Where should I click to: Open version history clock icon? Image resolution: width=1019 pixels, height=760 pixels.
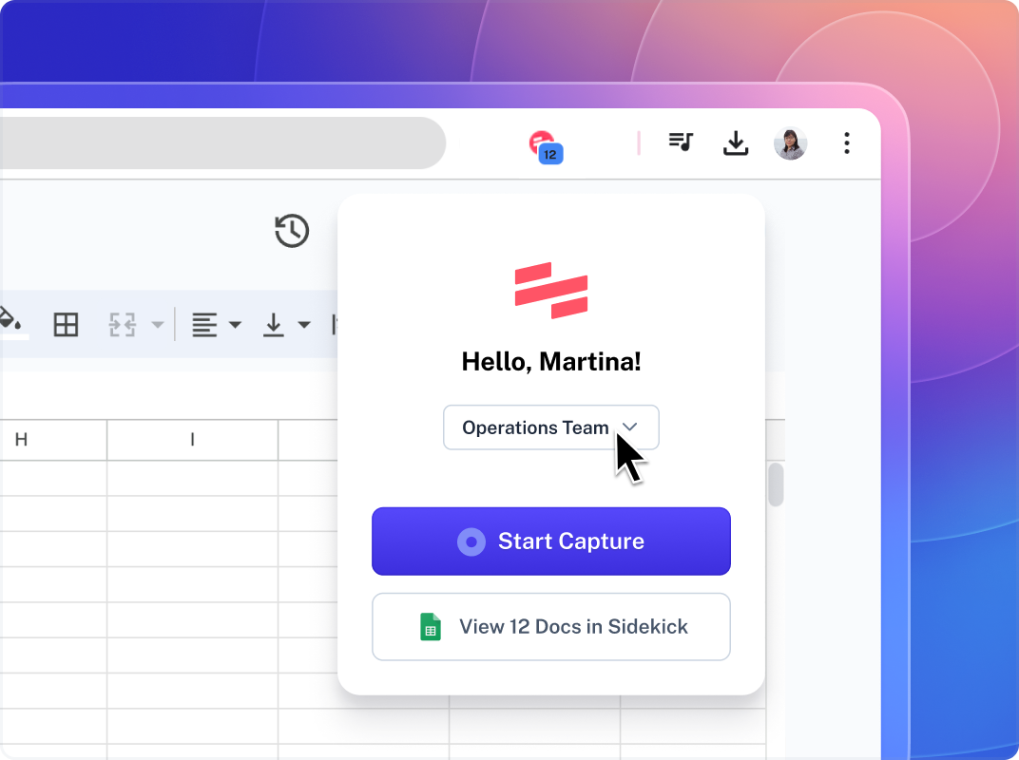292,231
